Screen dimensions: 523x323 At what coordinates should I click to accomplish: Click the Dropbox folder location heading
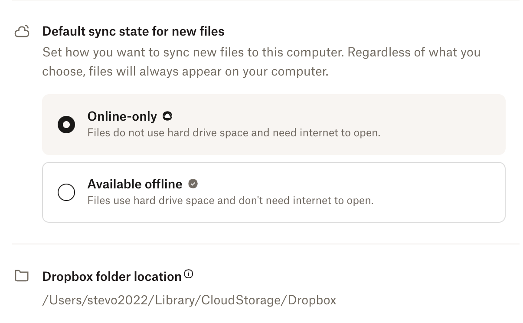111,277
